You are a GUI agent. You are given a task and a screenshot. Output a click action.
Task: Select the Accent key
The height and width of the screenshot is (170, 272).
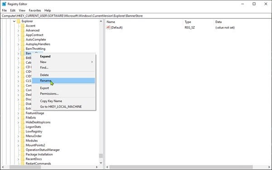[x=30, y=26]
